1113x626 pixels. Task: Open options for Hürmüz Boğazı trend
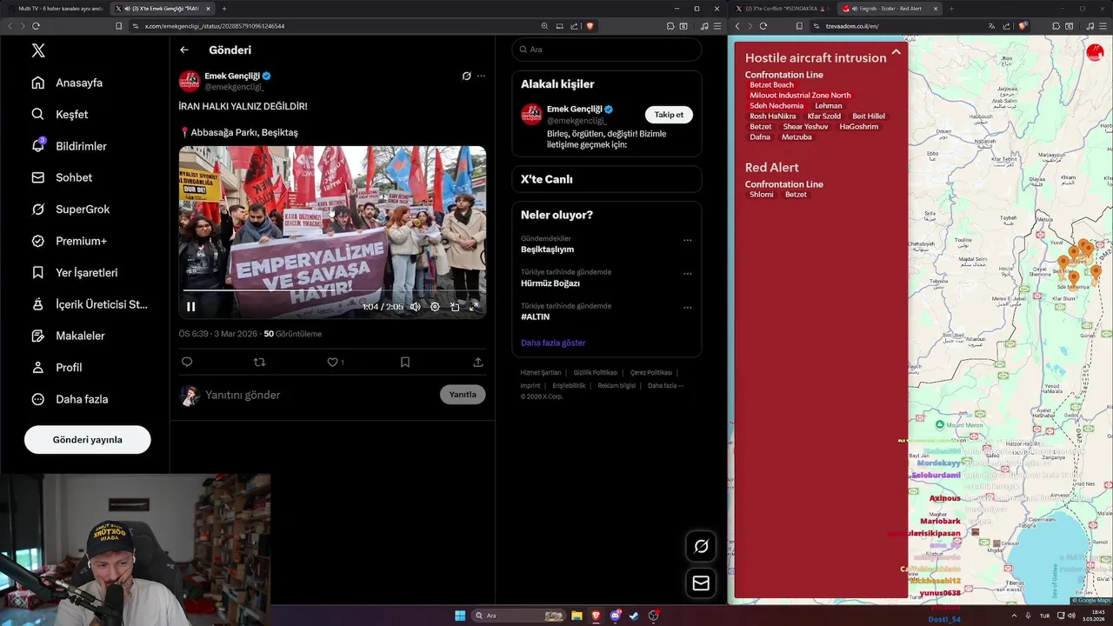[x=687, y=274]
